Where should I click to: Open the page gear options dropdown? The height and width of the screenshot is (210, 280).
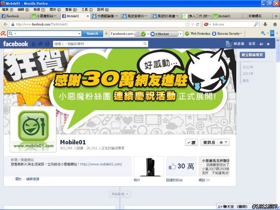pos(224,142)
